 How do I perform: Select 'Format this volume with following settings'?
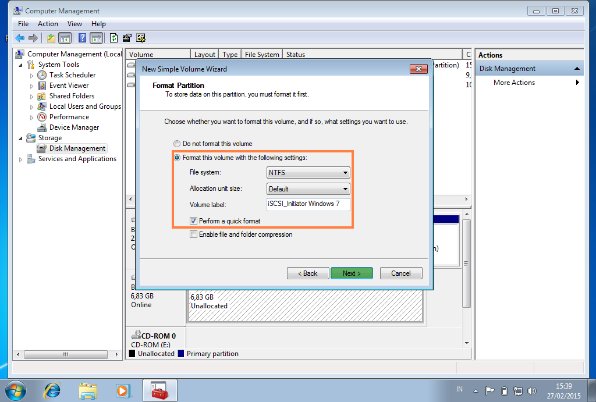177,158
